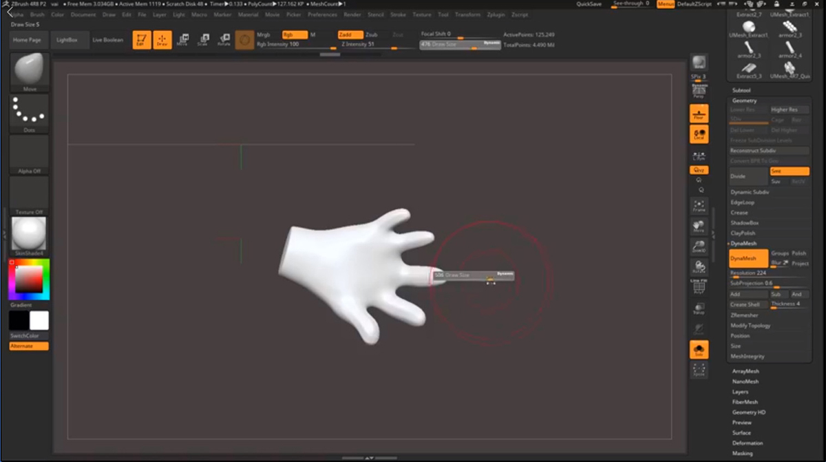Open the Dots stroke type selector
This screenshot has width=826, height=462.
30,112
